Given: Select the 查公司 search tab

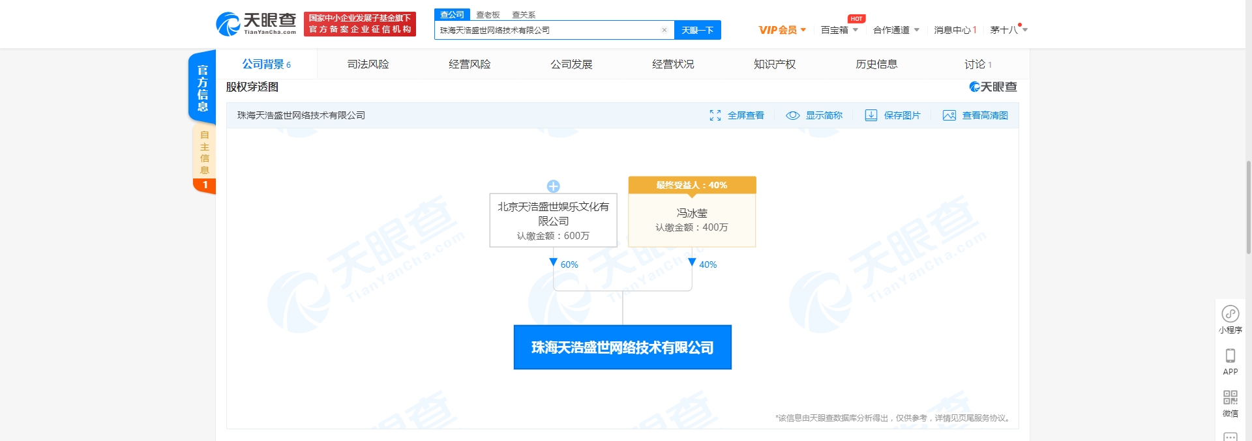Looking at the screenshot, I should (x=452, y=14).
